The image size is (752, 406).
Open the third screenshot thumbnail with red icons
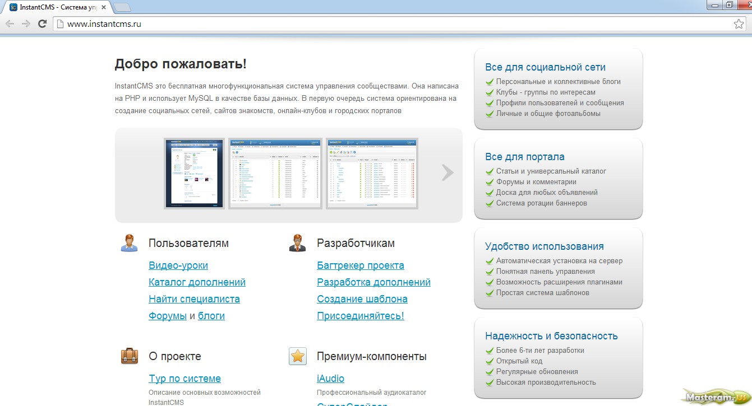372,174
